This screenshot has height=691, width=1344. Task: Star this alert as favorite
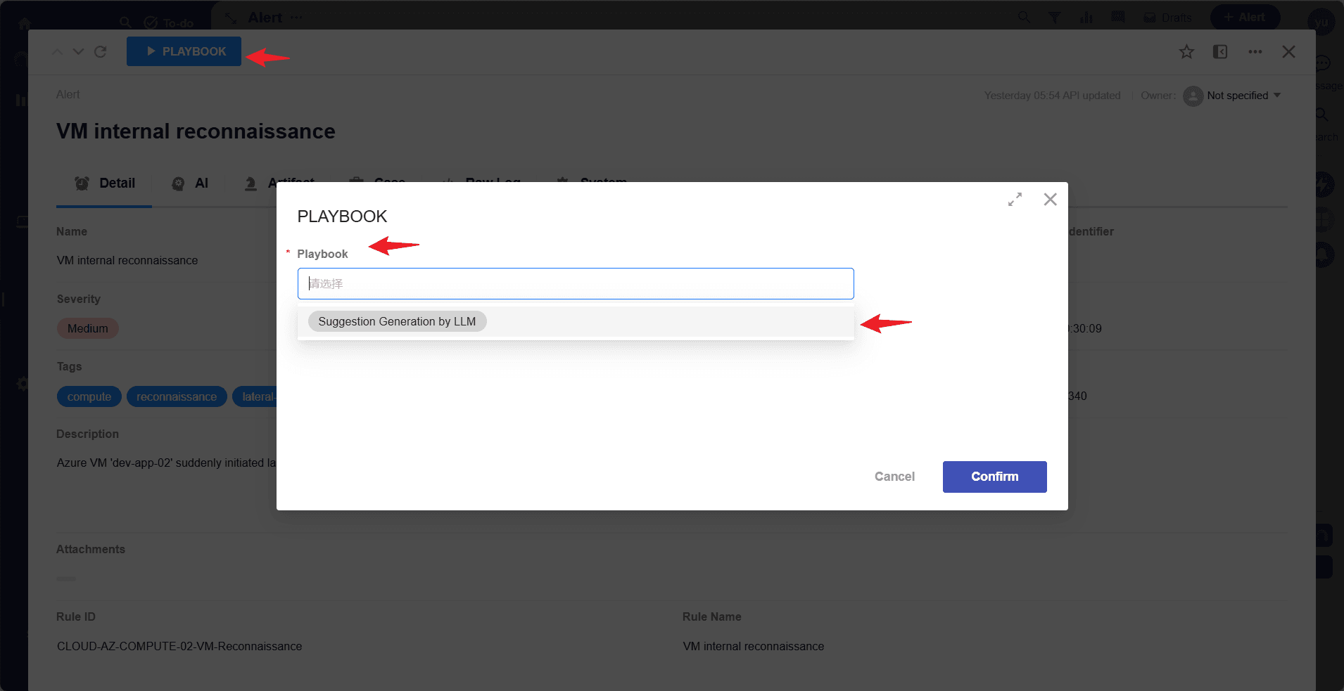click(x=1186, y=52)
